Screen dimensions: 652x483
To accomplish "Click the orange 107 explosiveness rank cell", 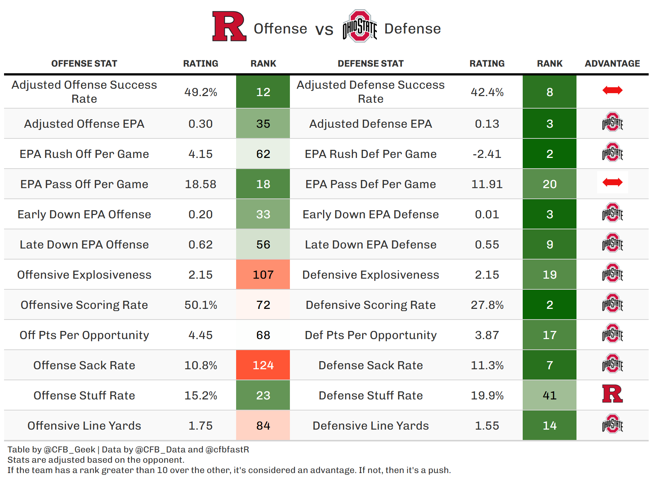I will point(263,275).
